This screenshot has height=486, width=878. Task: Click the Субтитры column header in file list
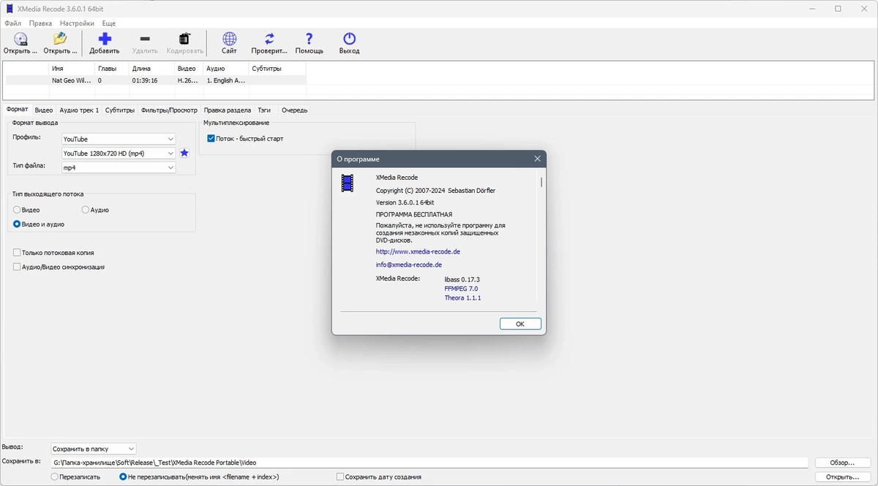point(277,69)
